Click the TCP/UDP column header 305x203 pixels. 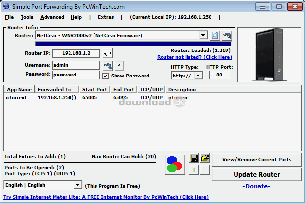[151, 89]
